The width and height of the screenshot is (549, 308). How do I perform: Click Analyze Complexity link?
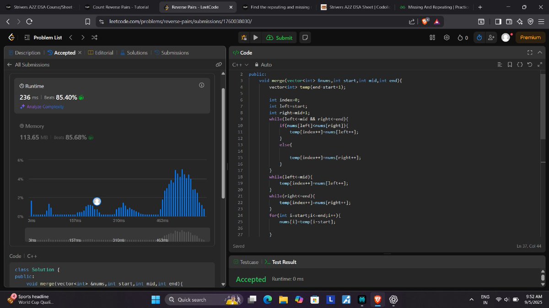pos(42,107)
